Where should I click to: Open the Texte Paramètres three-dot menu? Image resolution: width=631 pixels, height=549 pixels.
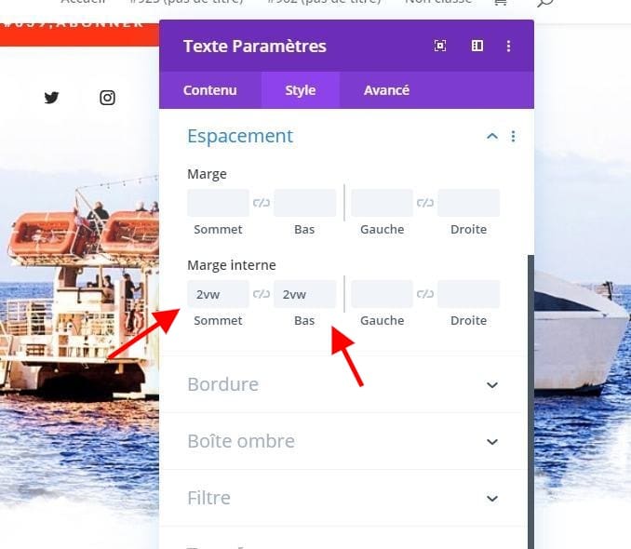point(509,47)
